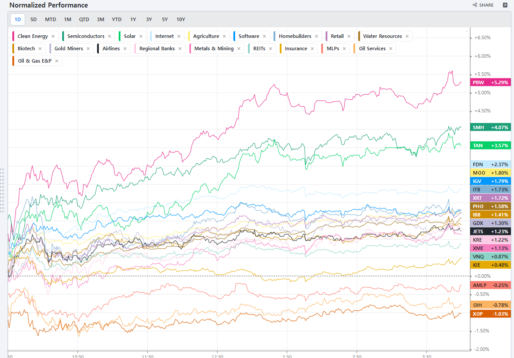Click the Airlines legend label

click(111, 49)
